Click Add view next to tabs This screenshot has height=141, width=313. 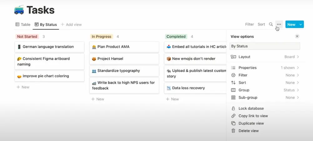[x=71, y=24]
